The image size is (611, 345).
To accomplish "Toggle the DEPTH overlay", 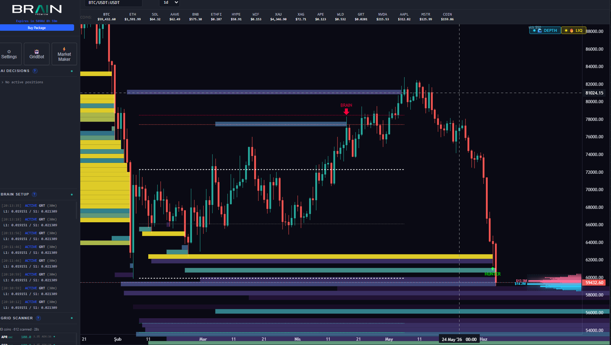I will click(x=544, y=31).
